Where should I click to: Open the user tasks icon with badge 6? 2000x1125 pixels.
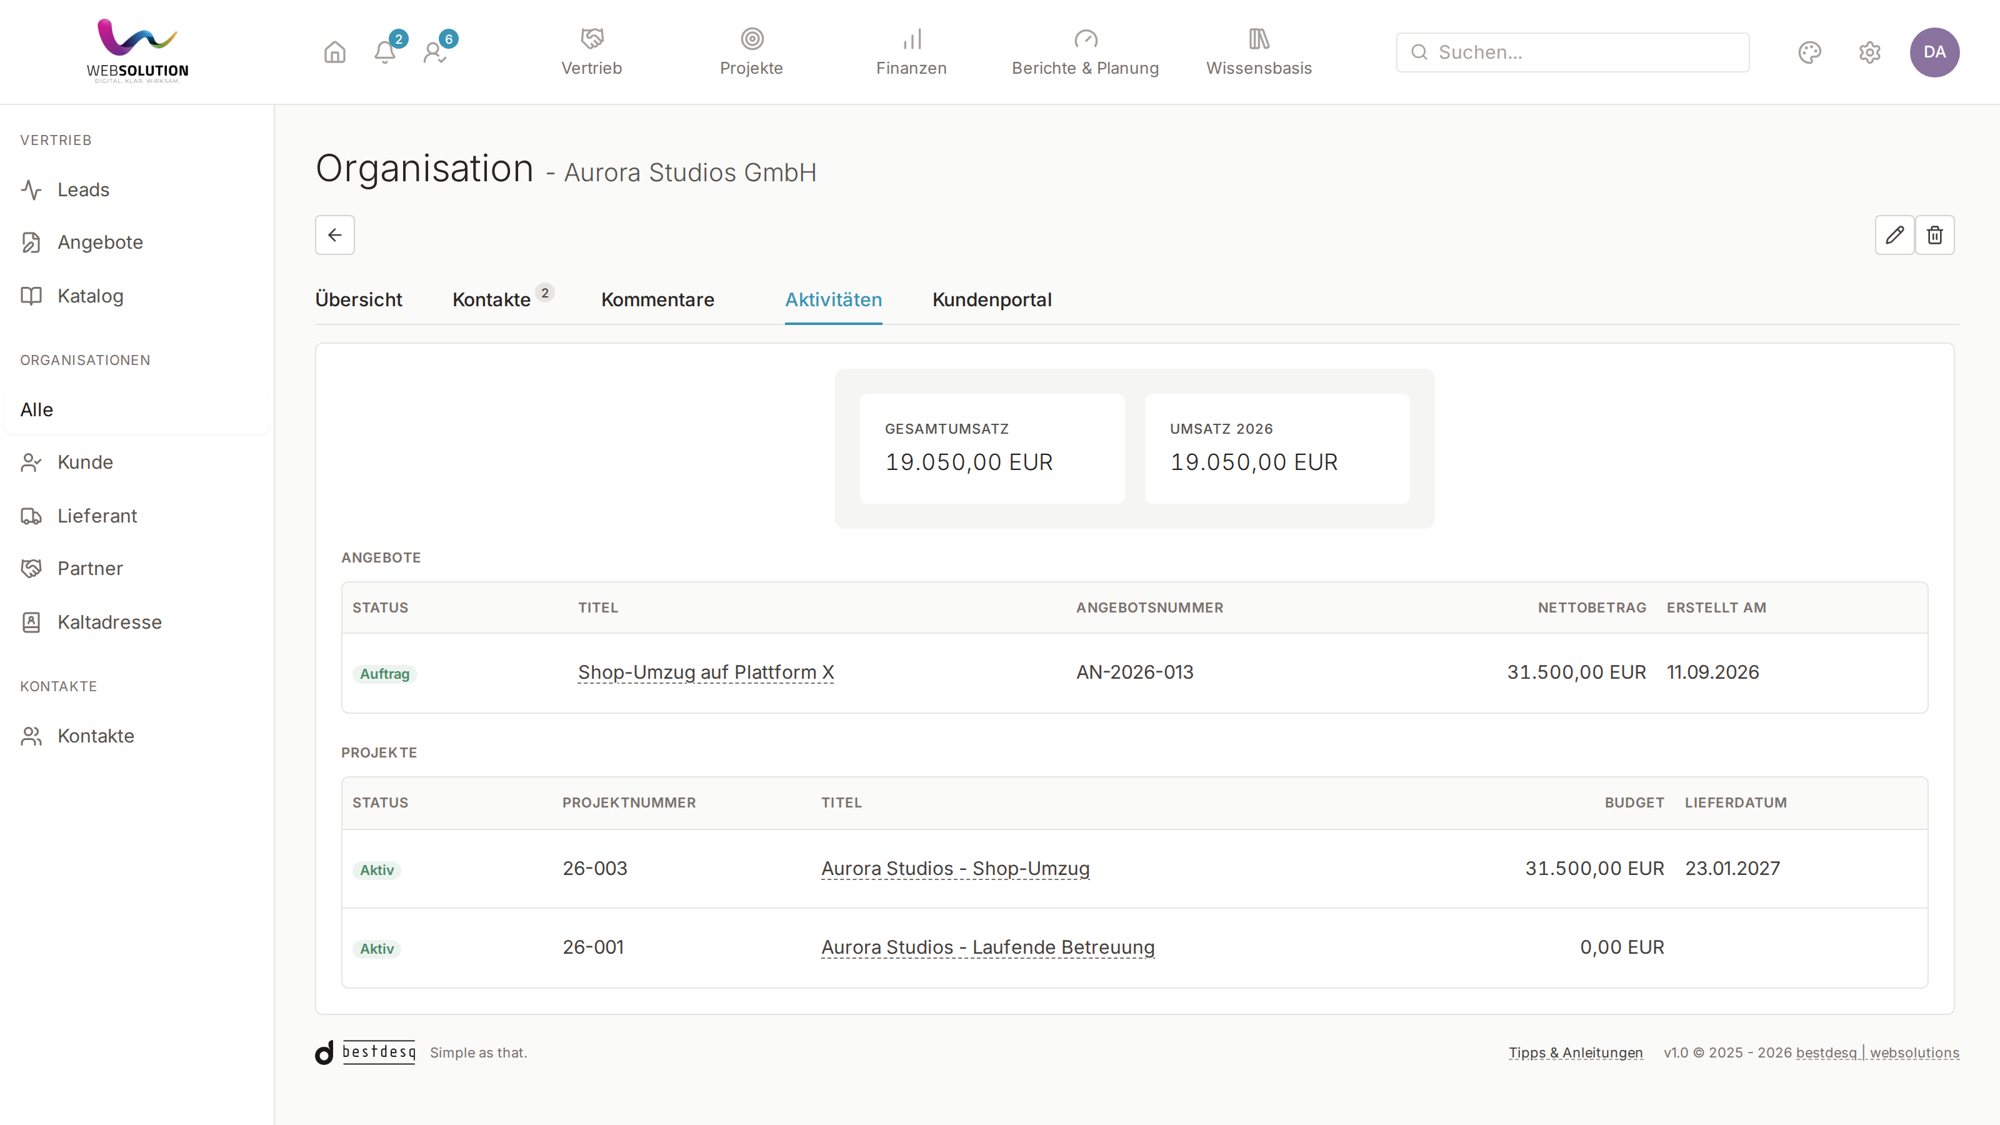(435, 52)
